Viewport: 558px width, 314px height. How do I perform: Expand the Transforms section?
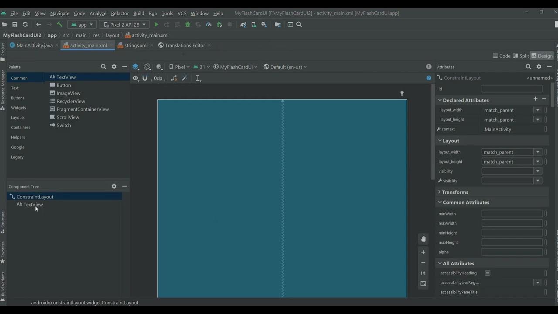click(x=439, y=192)
